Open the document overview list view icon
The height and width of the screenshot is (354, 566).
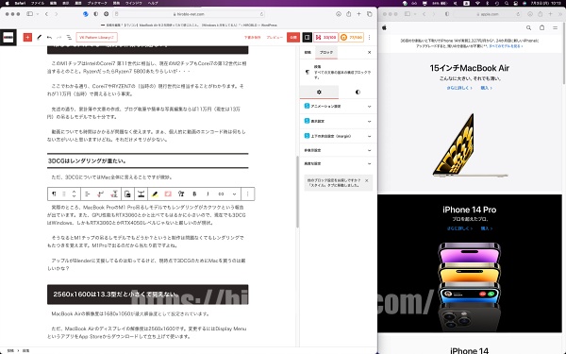pos(69,37)
